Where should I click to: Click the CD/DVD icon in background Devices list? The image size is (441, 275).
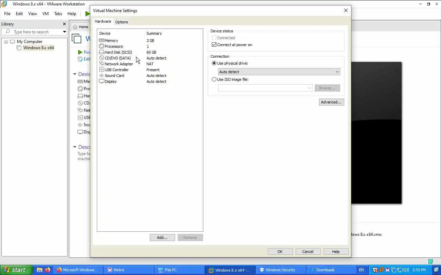click(x=80, y=103)
